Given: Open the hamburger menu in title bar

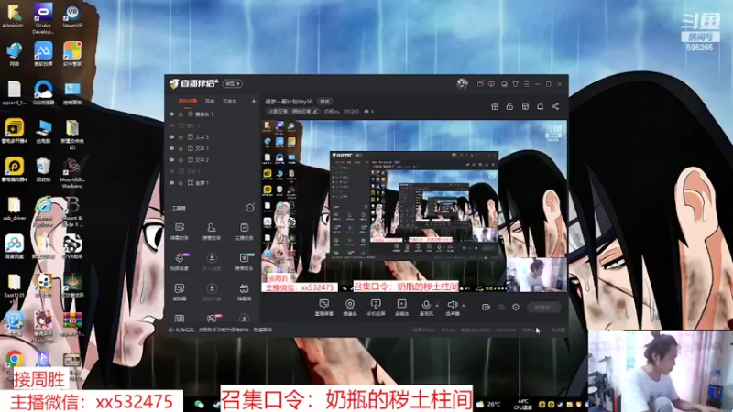Looking at the screenshot, I should click(526, 84).
